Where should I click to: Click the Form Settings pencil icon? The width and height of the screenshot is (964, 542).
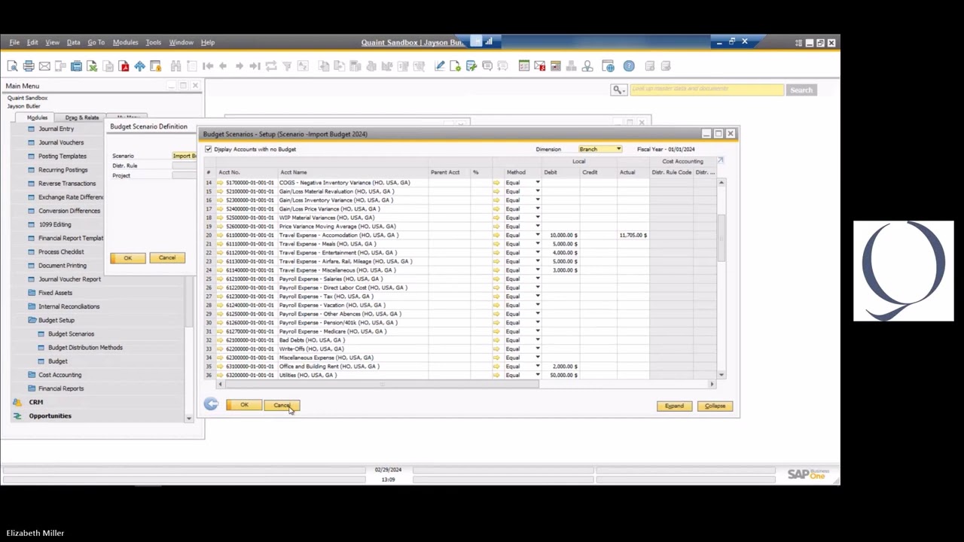(440, 66)
